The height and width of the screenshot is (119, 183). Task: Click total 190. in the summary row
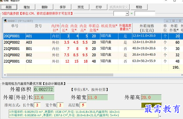pyautogui.click(x=176, y=67)
